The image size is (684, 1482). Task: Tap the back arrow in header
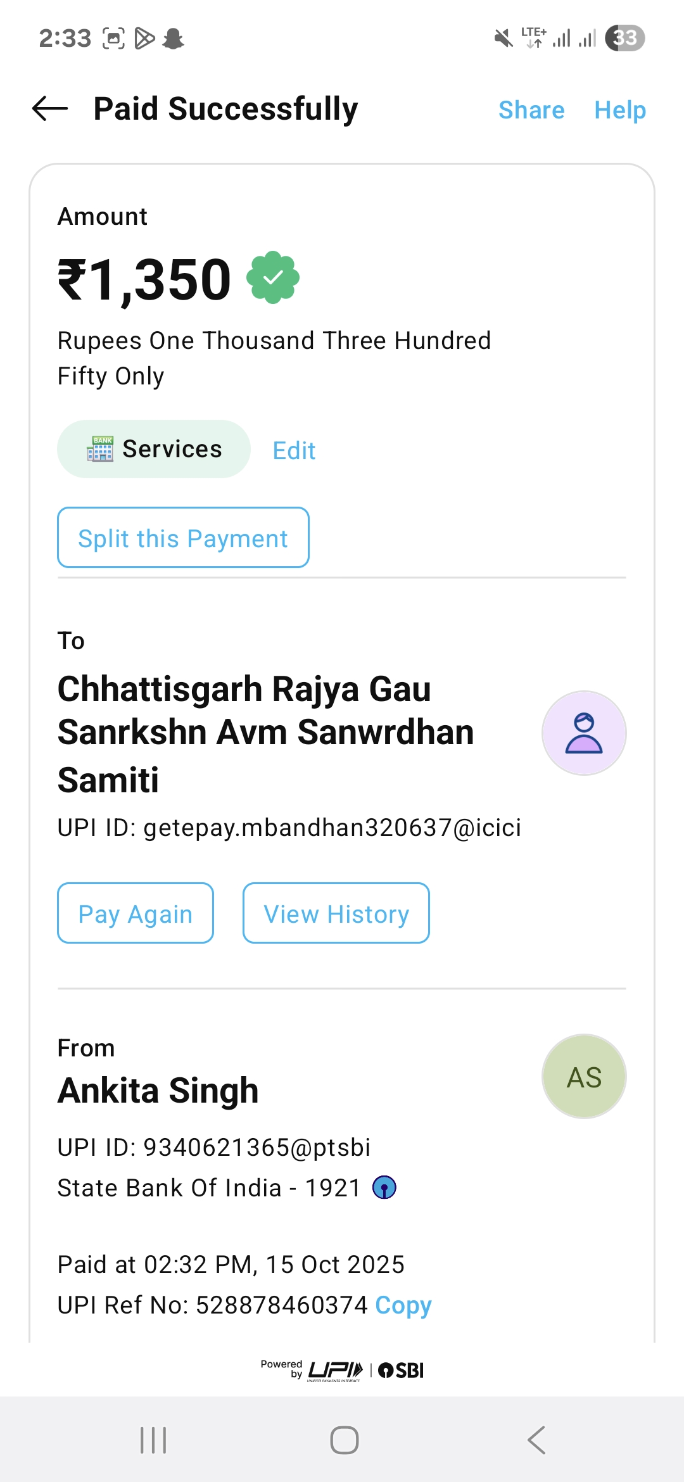(x=50, y=109)
